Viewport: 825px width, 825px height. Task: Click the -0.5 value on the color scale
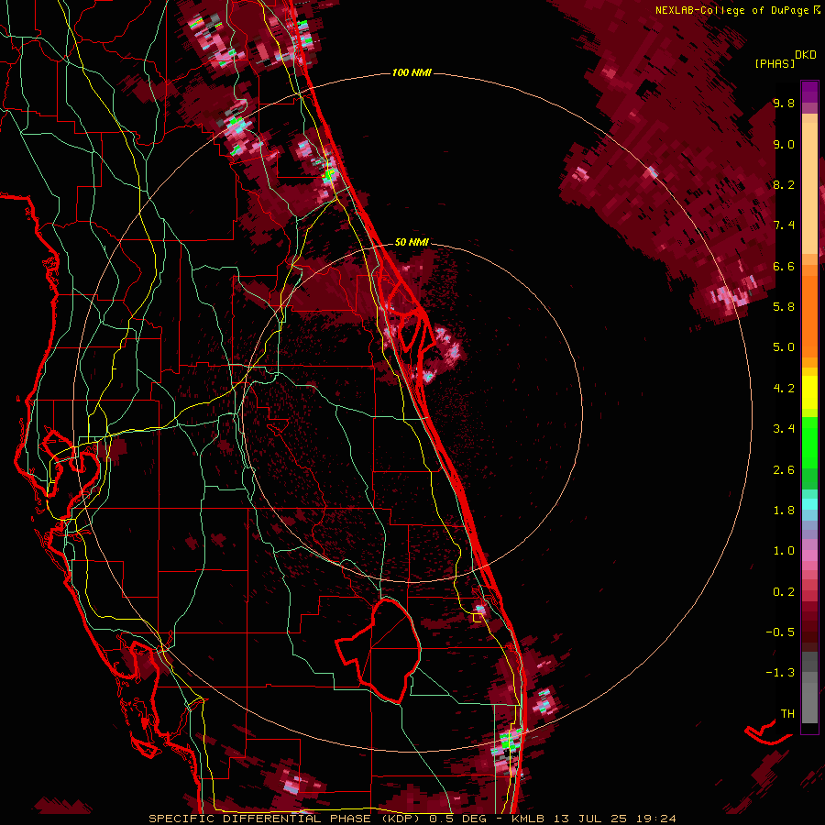tap(780, 632)
